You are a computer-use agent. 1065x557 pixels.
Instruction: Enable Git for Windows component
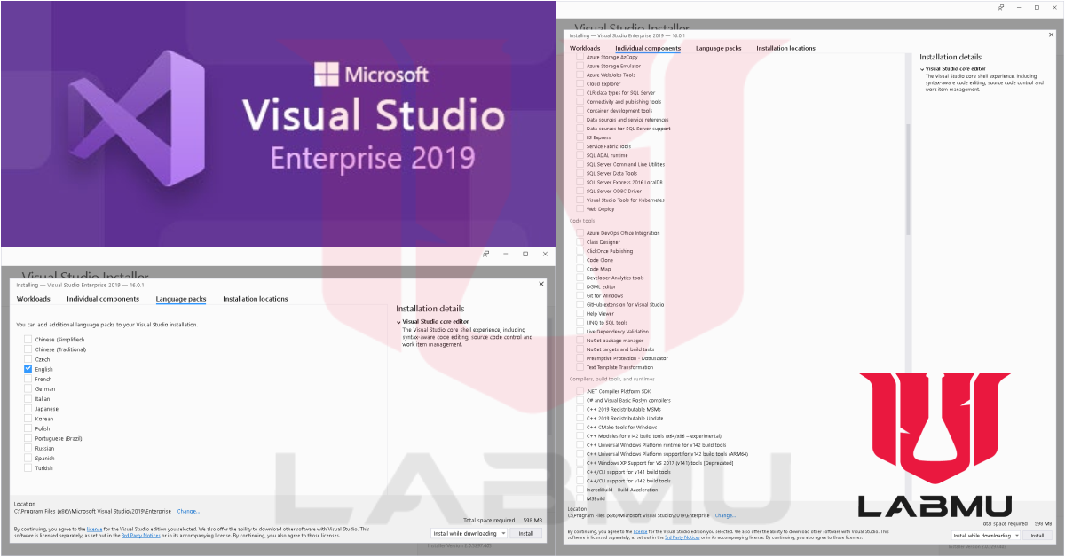(x=578, y=295)
